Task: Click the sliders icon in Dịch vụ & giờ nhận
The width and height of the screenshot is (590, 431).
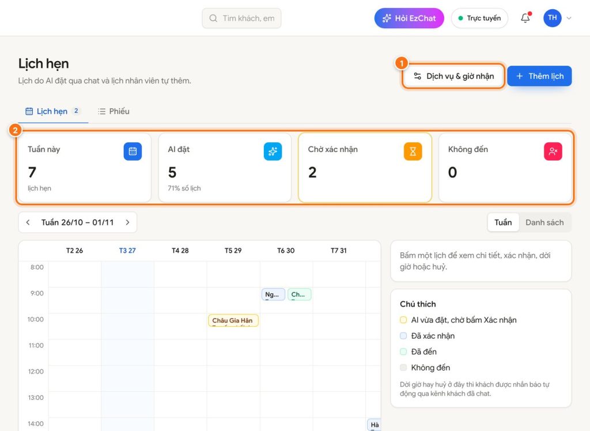Action: 417,76
